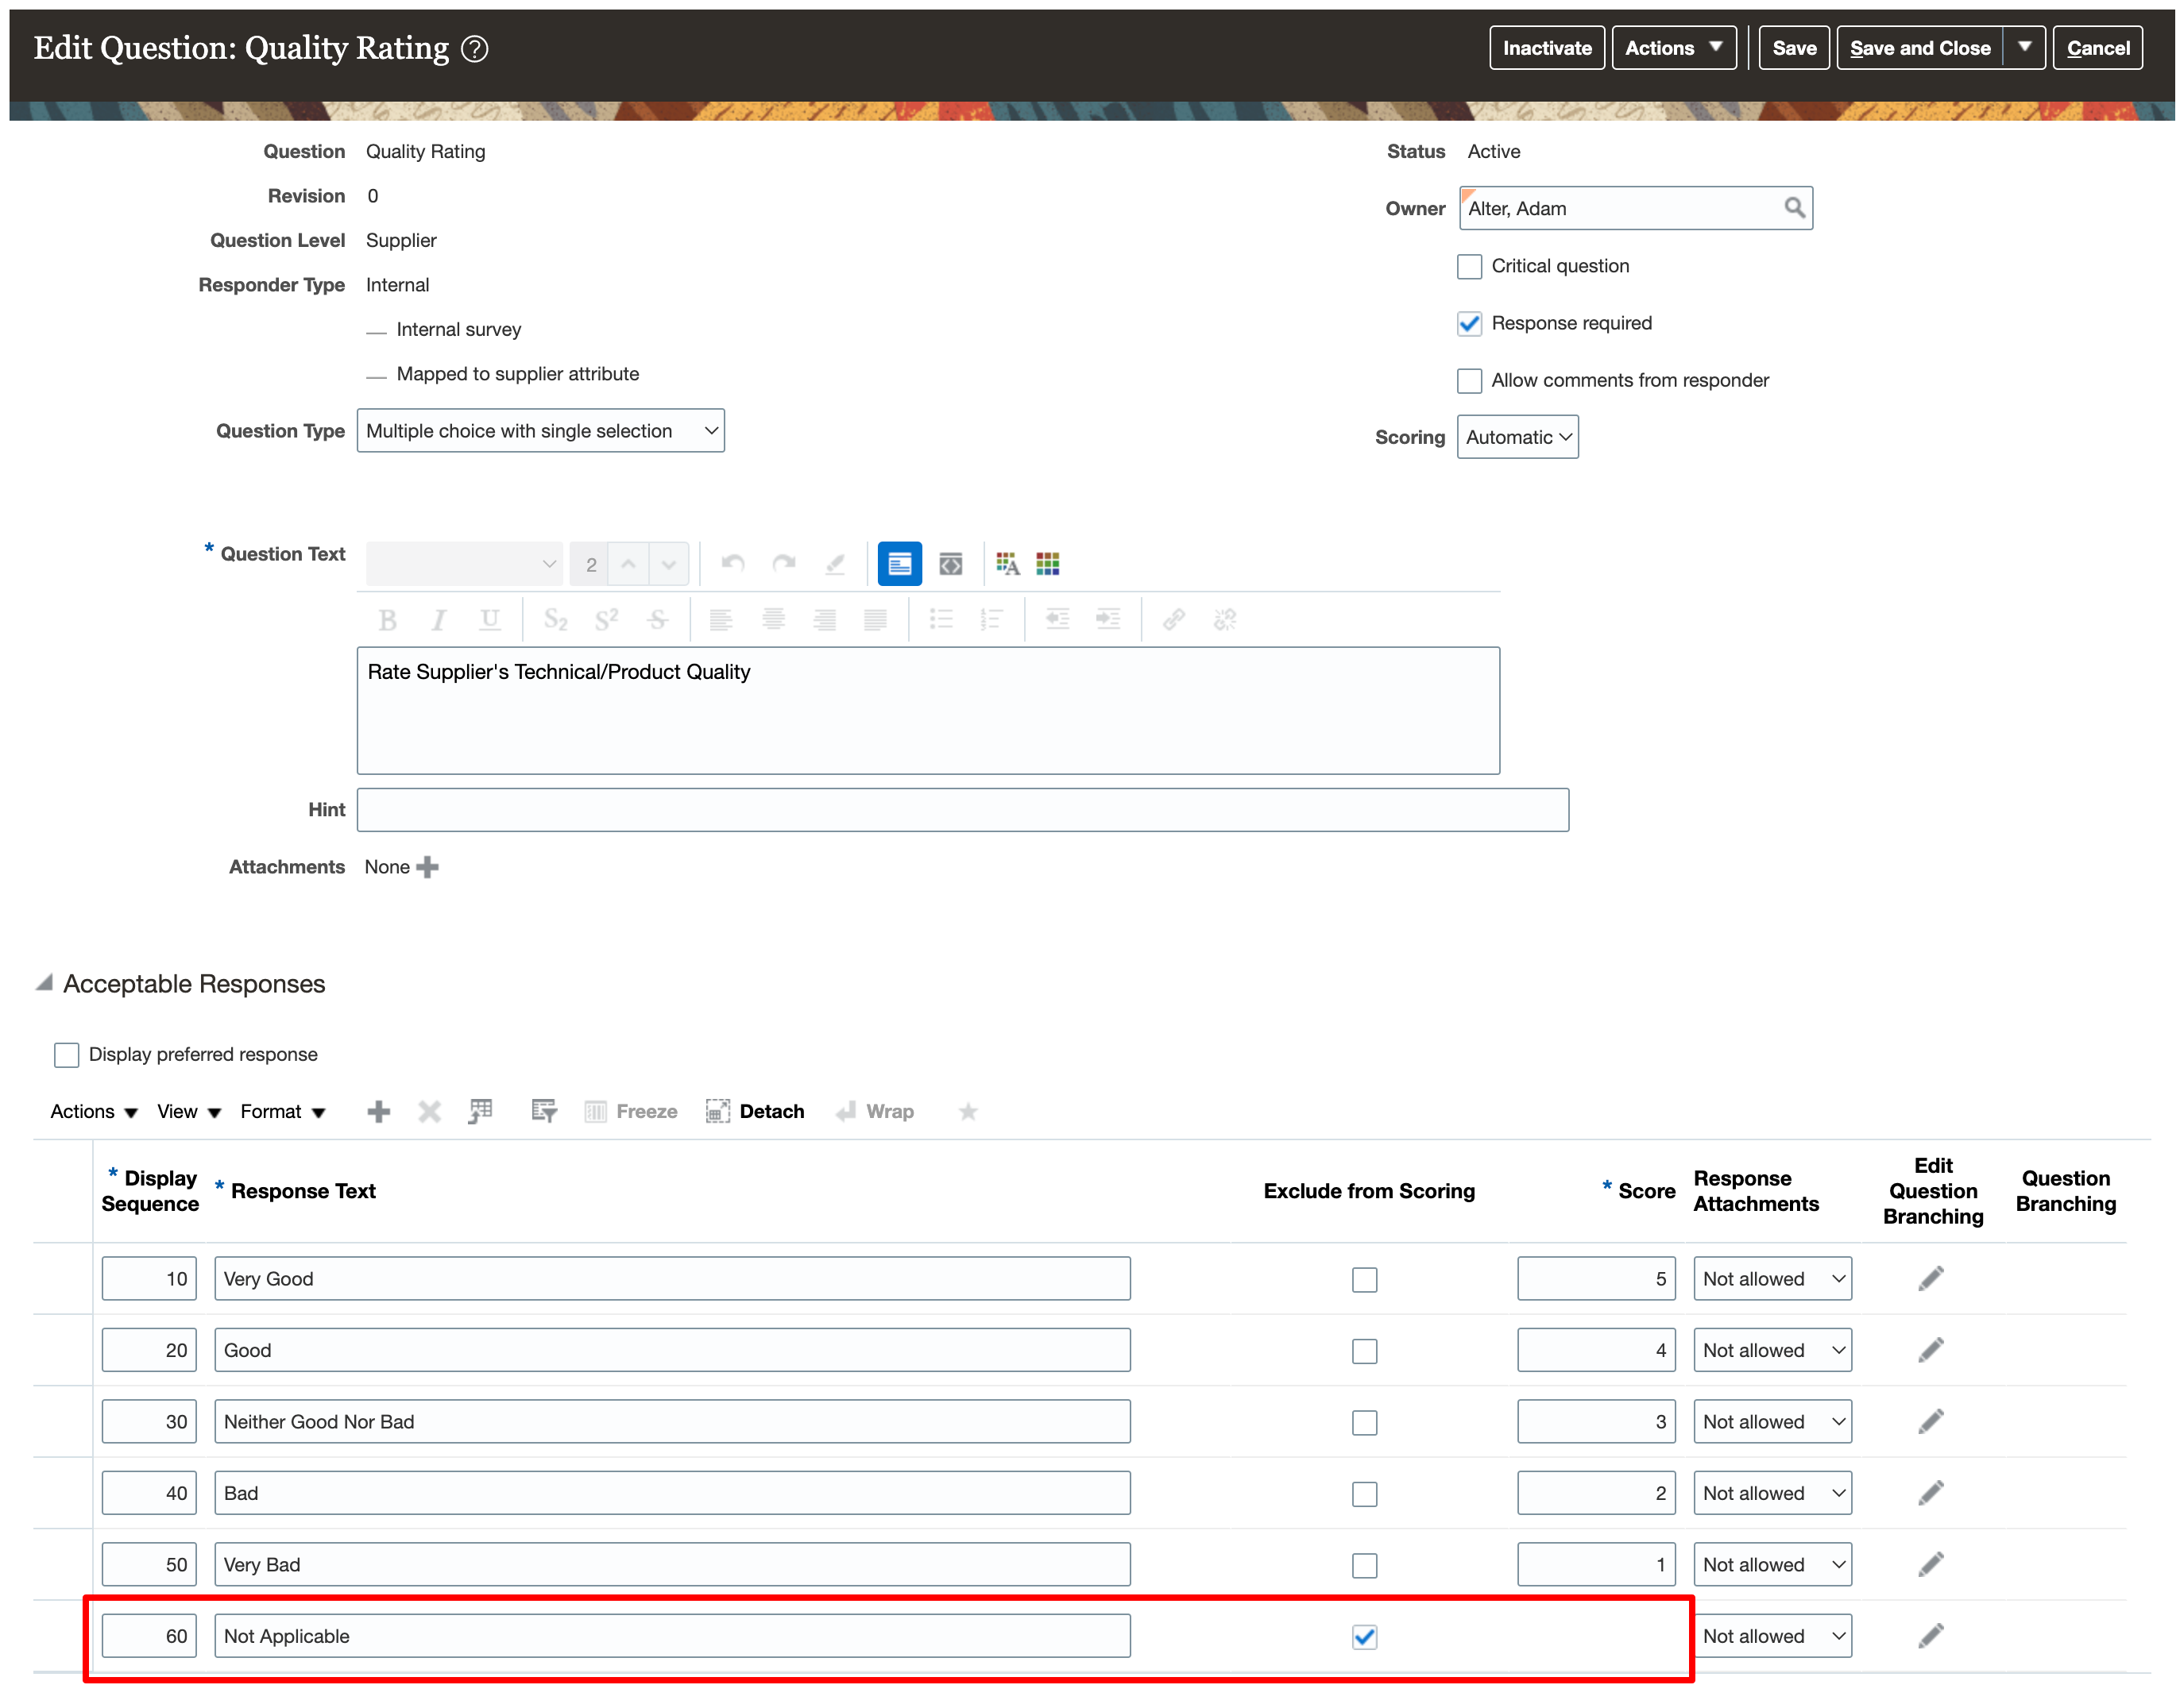This screenshot has width=2180, height=1708.
Task: Click edit branching pencil for Very Good
Action: [1930, 1278]
